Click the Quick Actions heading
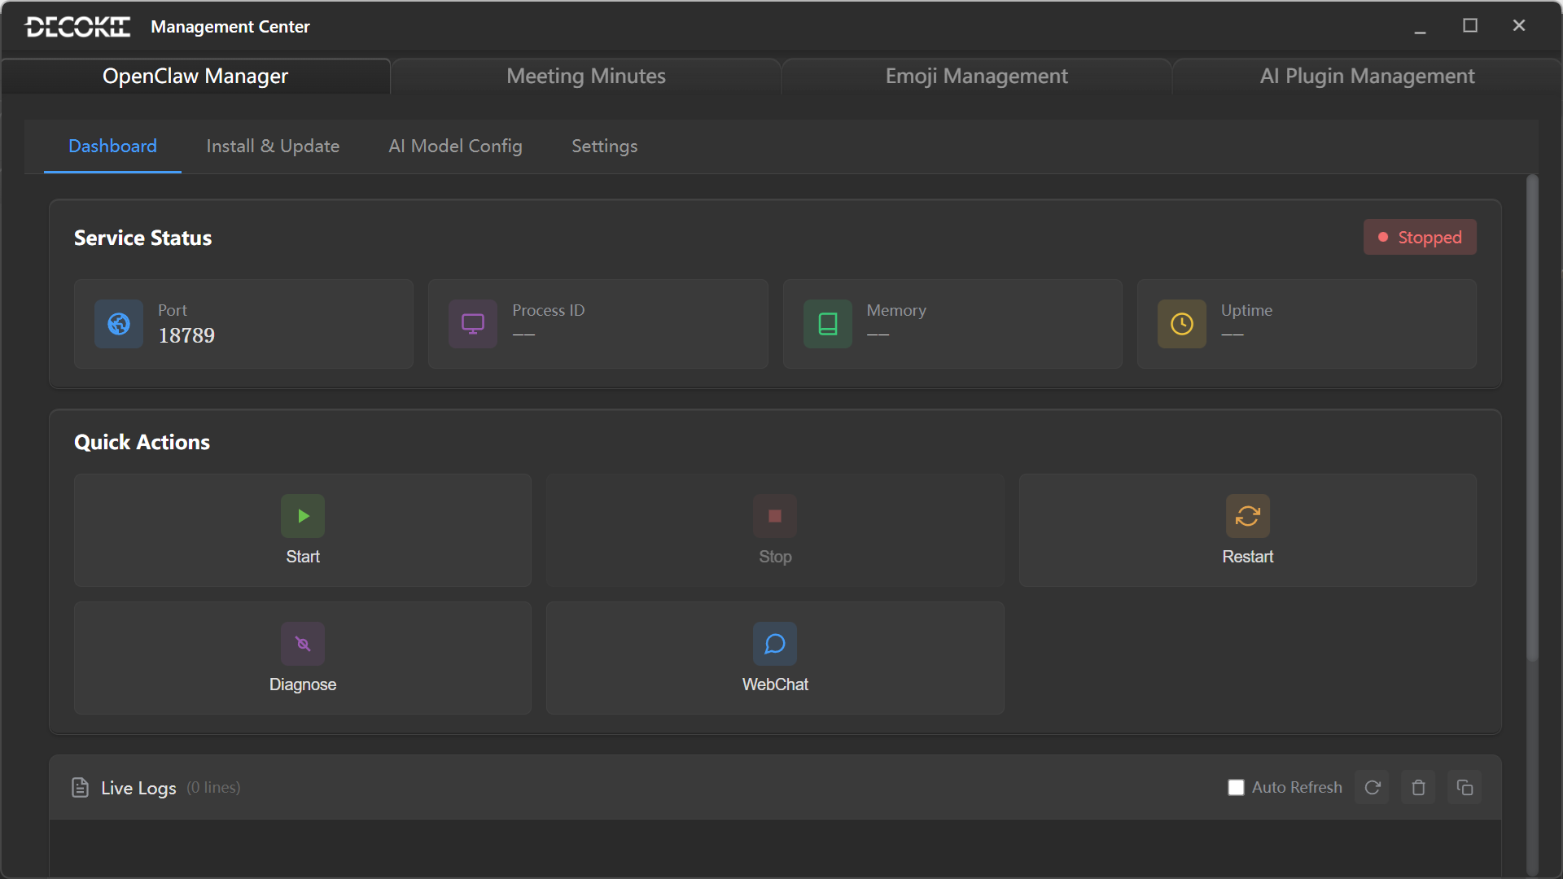 (142, 442)
